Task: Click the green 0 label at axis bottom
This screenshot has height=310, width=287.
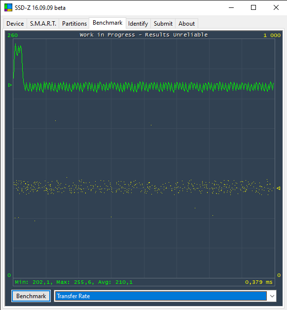Action: click(9, 275)
